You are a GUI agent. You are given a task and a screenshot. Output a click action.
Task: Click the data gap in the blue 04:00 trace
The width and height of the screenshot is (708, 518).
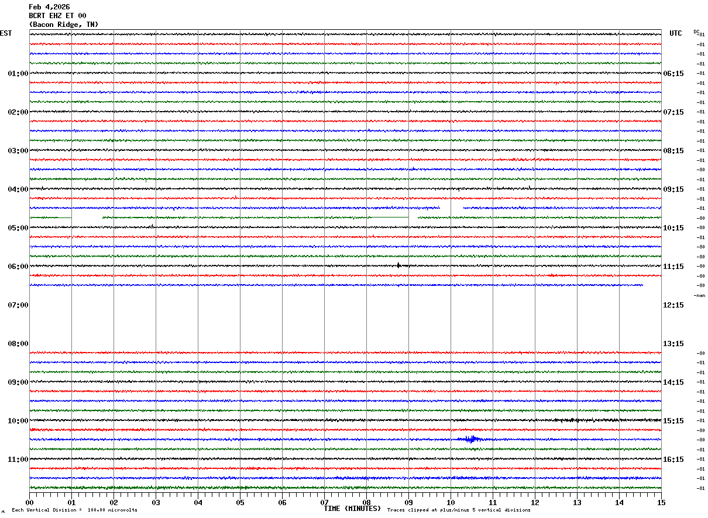[x=451, y=208]
